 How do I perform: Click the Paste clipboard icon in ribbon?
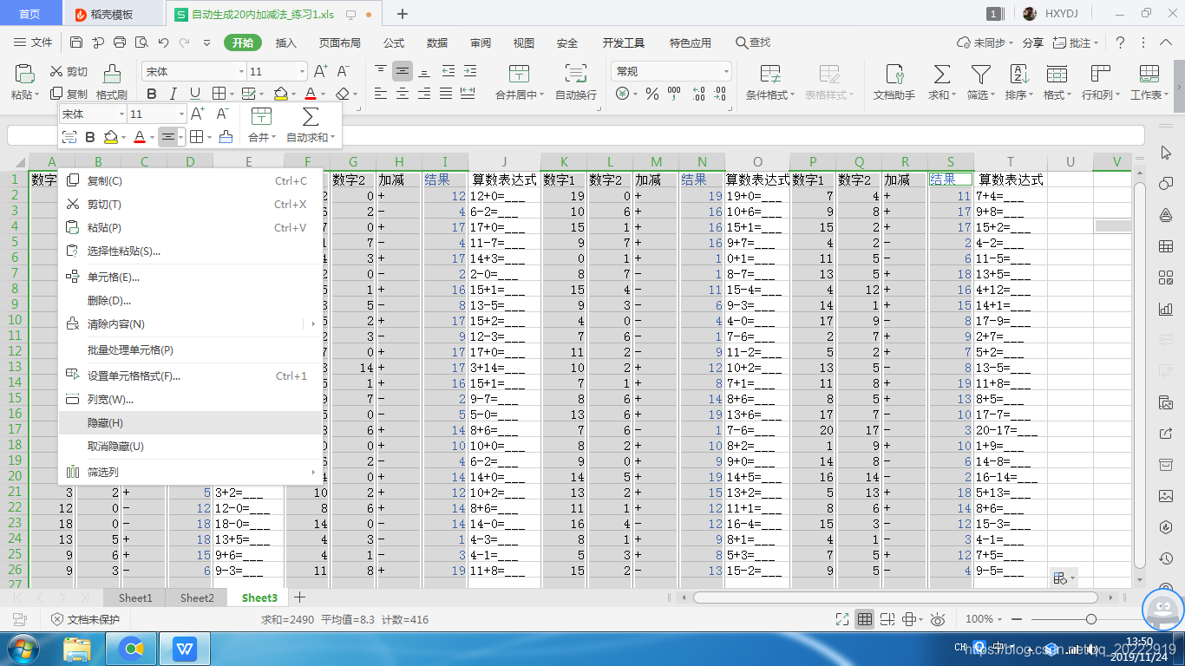coord(24,74)
